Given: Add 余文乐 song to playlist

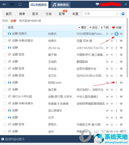Looking at the screenshot, I should [x=112, y=76].
